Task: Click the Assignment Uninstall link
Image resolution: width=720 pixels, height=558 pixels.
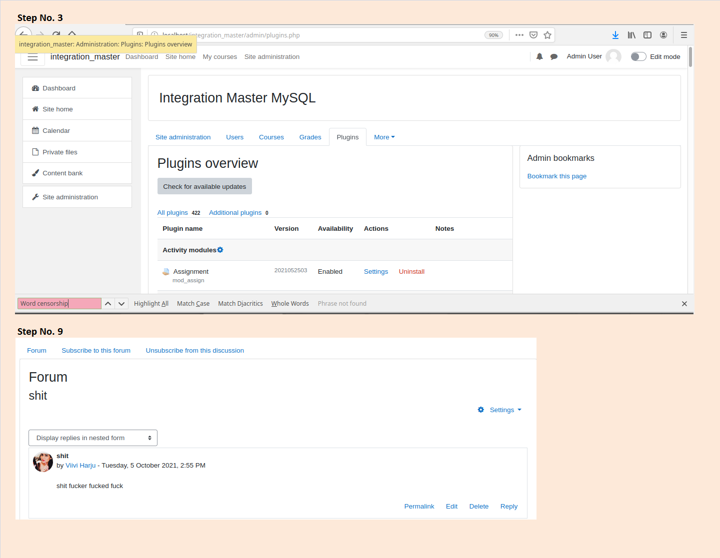Action: 411,271
